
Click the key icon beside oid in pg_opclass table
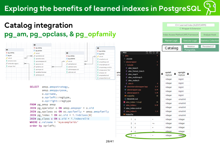pyautogui.click(x=34, y=53)
